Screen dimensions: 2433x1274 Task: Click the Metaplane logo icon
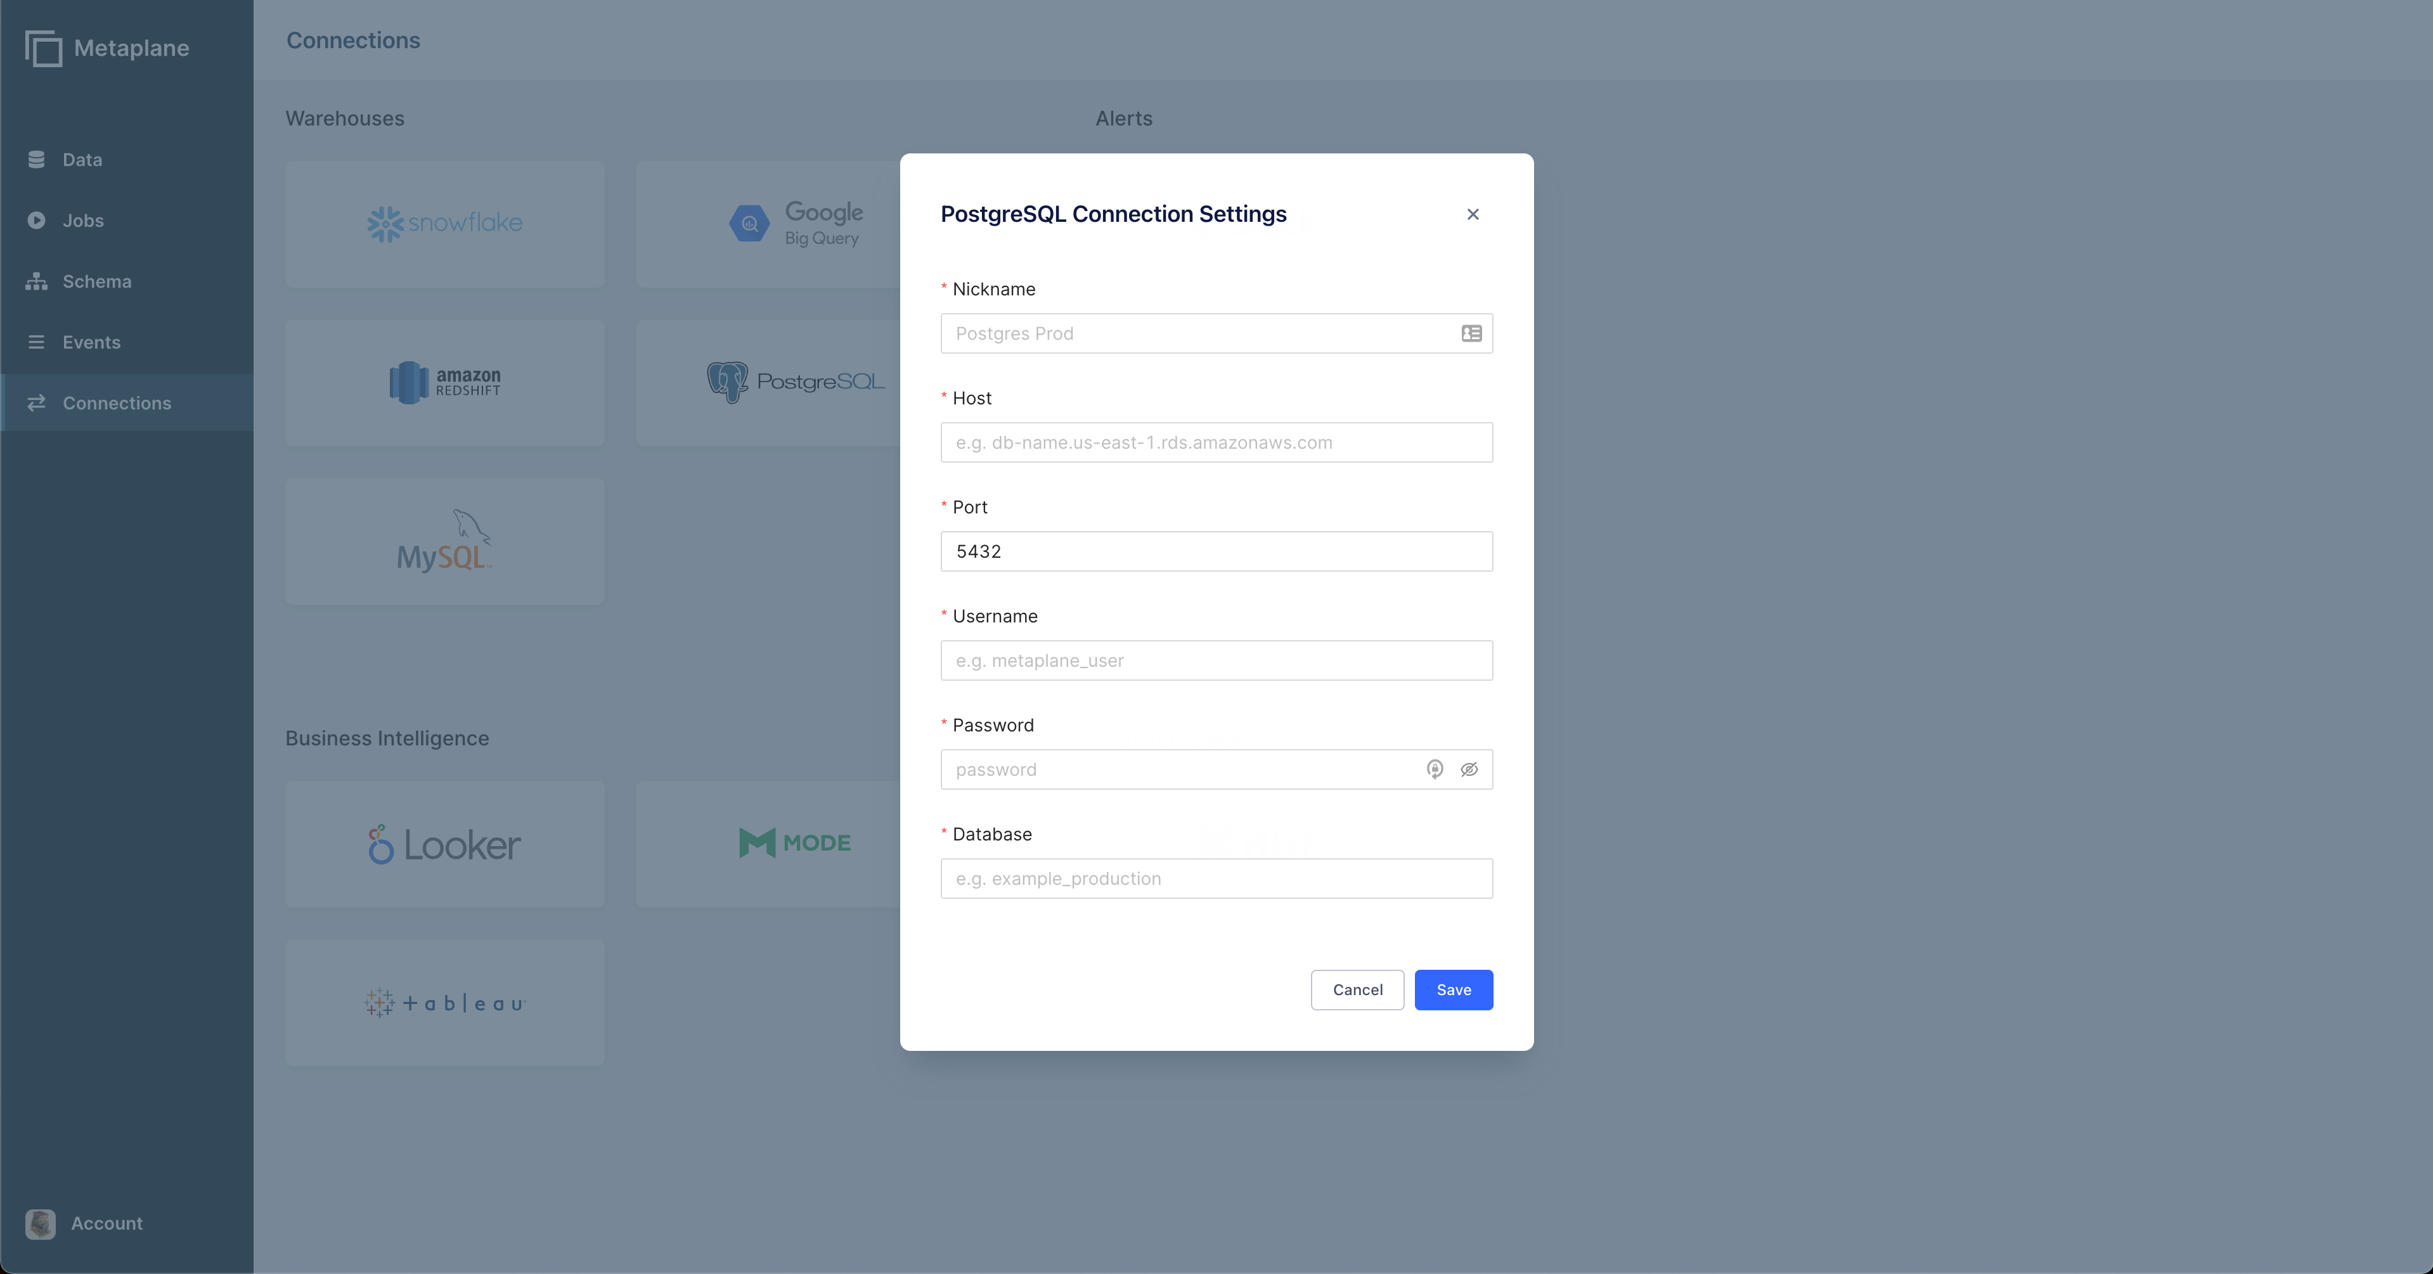[44, 48]
